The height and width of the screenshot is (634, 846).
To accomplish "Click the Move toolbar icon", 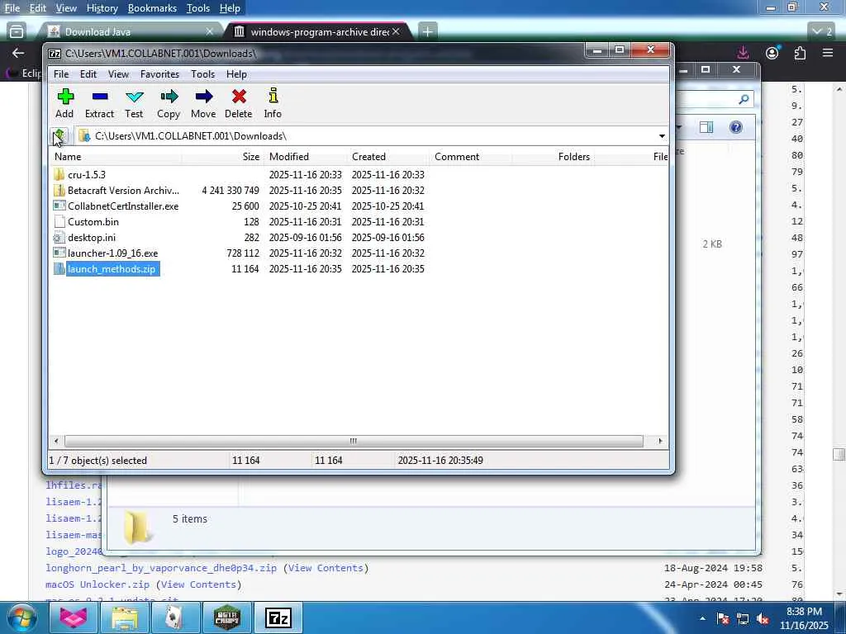I will [203, 103].
